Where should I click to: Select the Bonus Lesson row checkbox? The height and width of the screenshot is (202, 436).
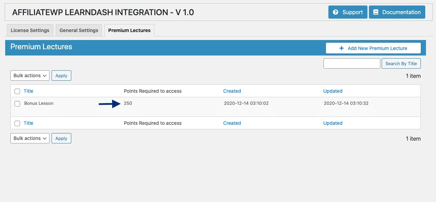(17, 103)
